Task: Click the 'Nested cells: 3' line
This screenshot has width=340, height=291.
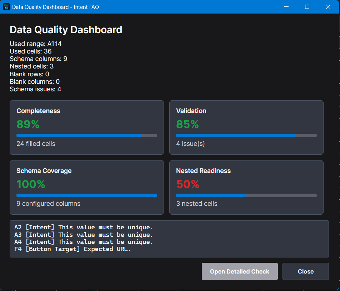Action: click(32, 66)
